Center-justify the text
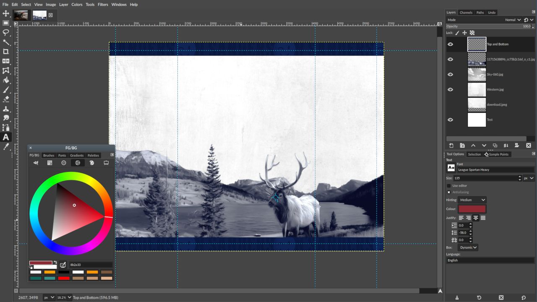The image size is (537, 302). (476, 218)
